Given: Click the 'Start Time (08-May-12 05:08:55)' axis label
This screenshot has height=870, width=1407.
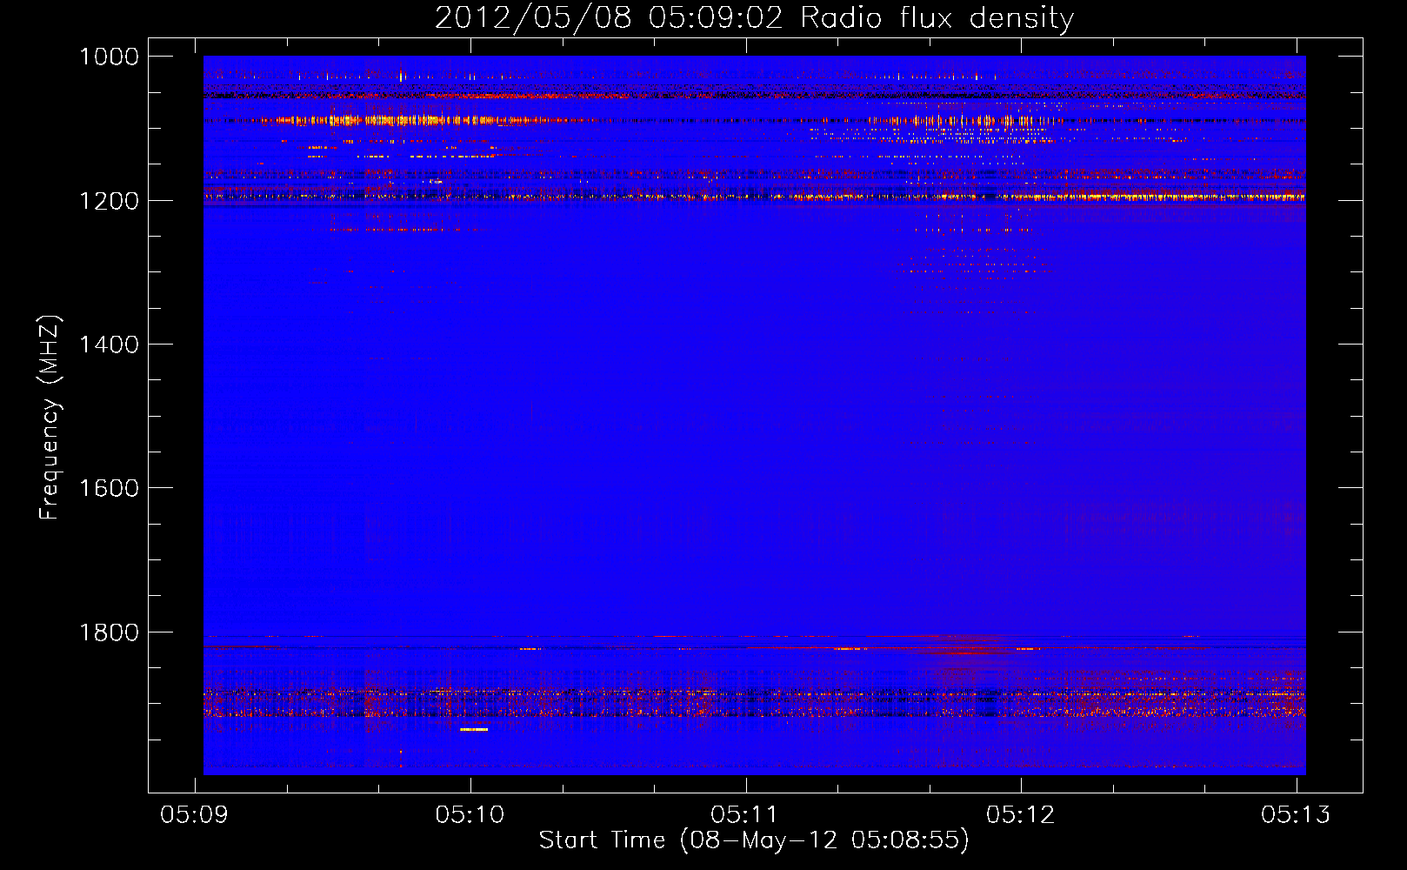Looking at the screenshot, I should coord(754,840).
